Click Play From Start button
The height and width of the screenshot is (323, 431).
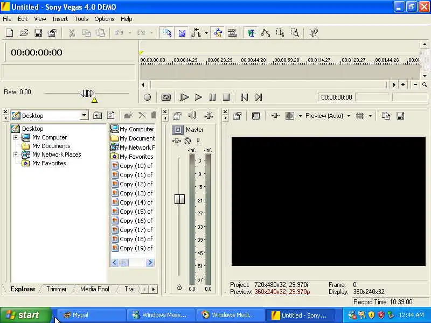(184, 97)
